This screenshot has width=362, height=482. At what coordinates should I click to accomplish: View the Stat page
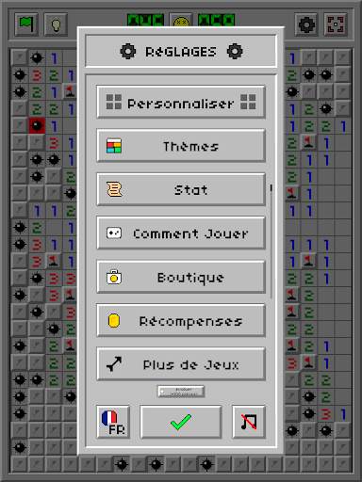[x=181, y=189]
